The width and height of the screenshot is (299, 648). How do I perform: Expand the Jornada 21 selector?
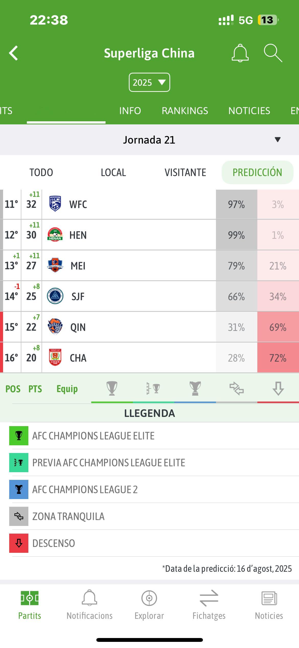click(x=278, y=140)
